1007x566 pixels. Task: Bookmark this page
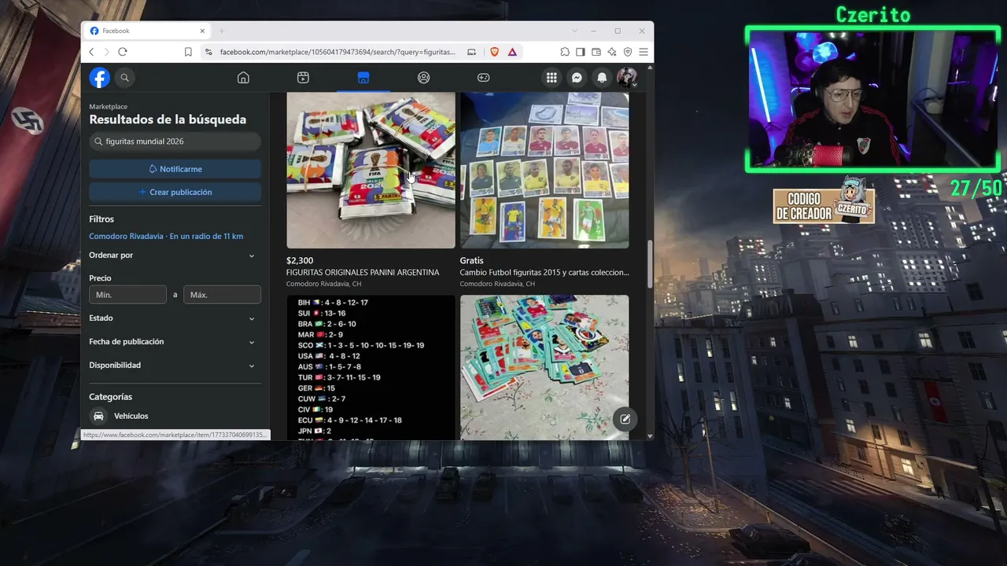(x=188, y=52)
